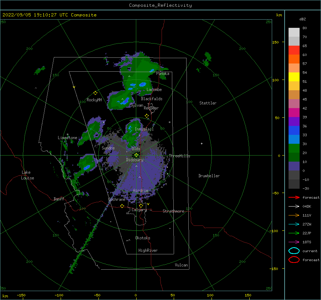This screenshot has height=300, width=321.
Task: Click the Lake Louise label
Action: click(x=27, y=175)
